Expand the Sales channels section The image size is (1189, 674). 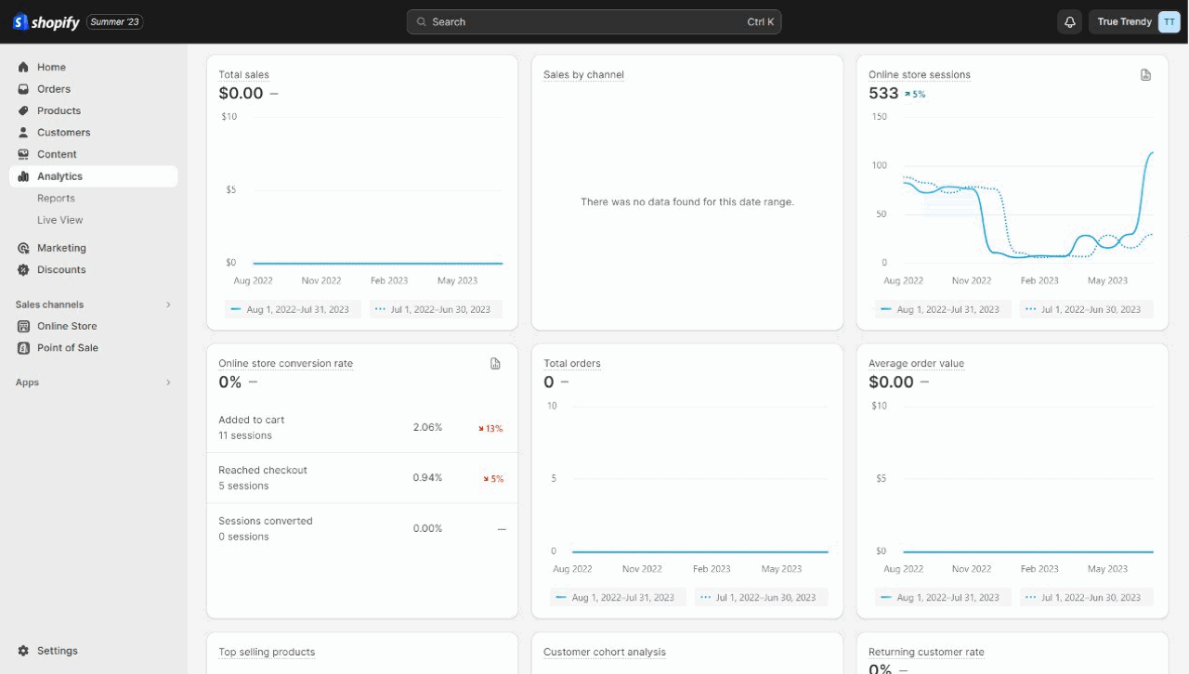point(168,305)
